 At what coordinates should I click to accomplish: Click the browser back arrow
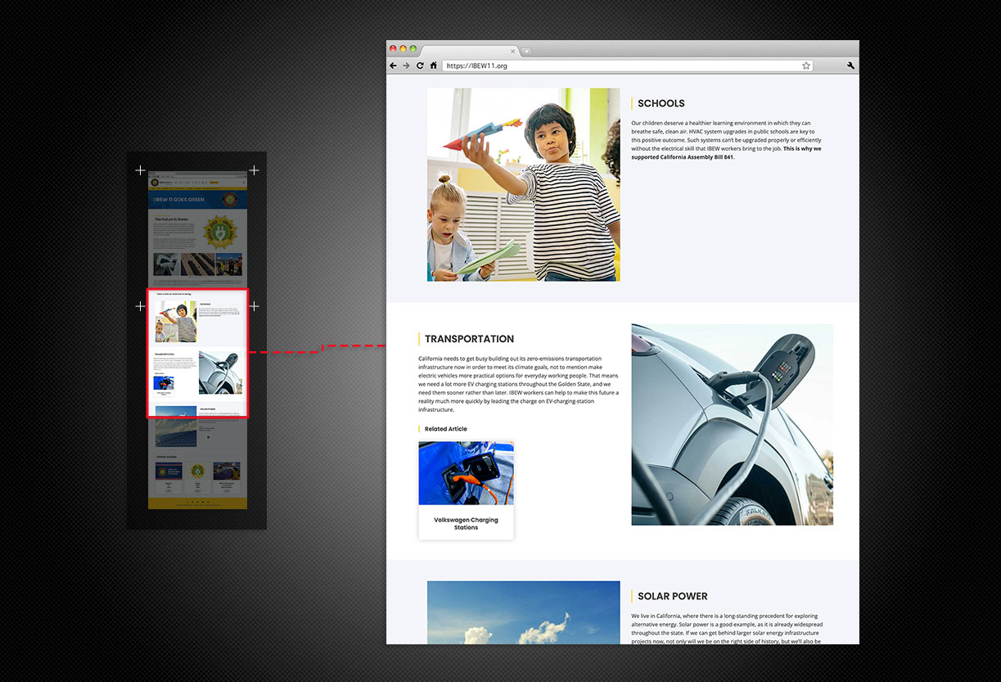click(x=394, y=65)
